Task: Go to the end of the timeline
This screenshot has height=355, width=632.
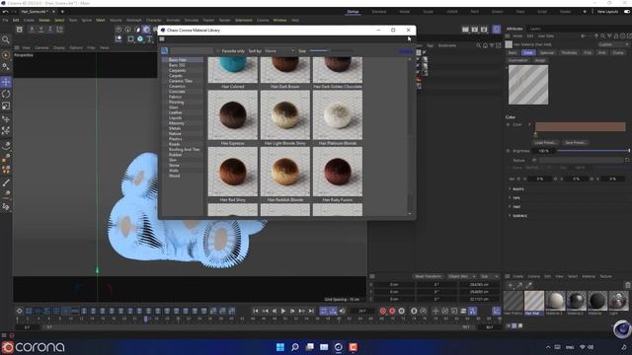Action: [x=311, y=311]
